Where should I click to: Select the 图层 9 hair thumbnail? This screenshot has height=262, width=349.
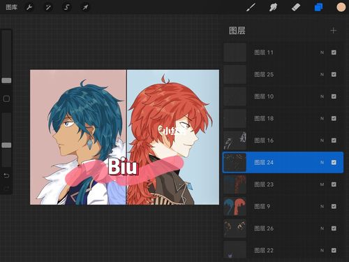coord(235,206)
